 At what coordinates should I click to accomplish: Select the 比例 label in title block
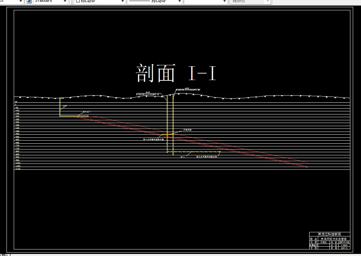coord(334,245)
